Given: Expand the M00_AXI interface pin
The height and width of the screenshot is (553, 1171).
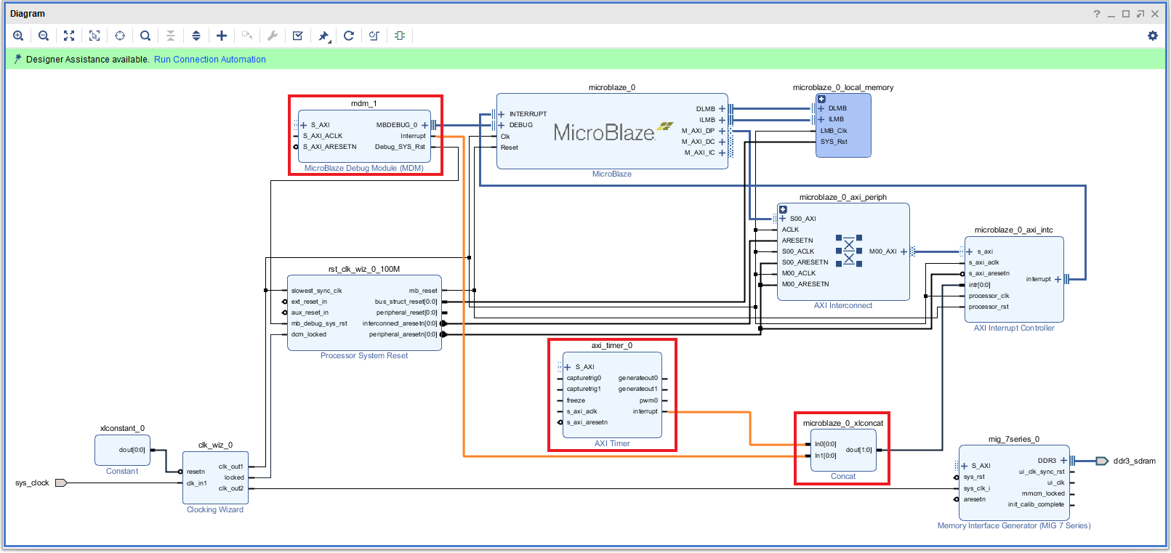Looking at the screenshot, I should (904, 251).
